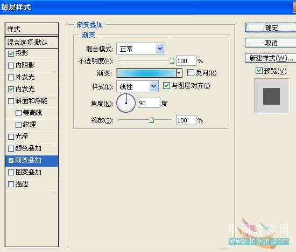
Task: Click the 确定 (OK) button
Action: pyautogui.click(x=271, y=28)
